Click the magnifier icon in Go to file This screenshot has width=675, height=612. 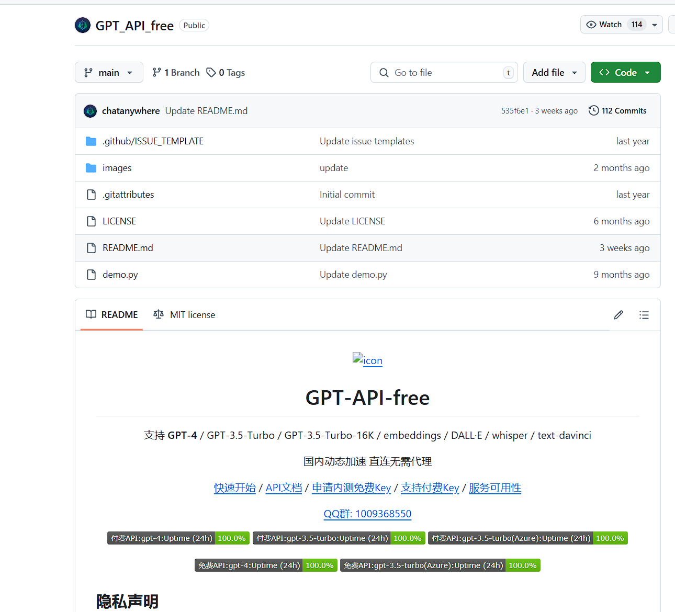tap(384, 73)
